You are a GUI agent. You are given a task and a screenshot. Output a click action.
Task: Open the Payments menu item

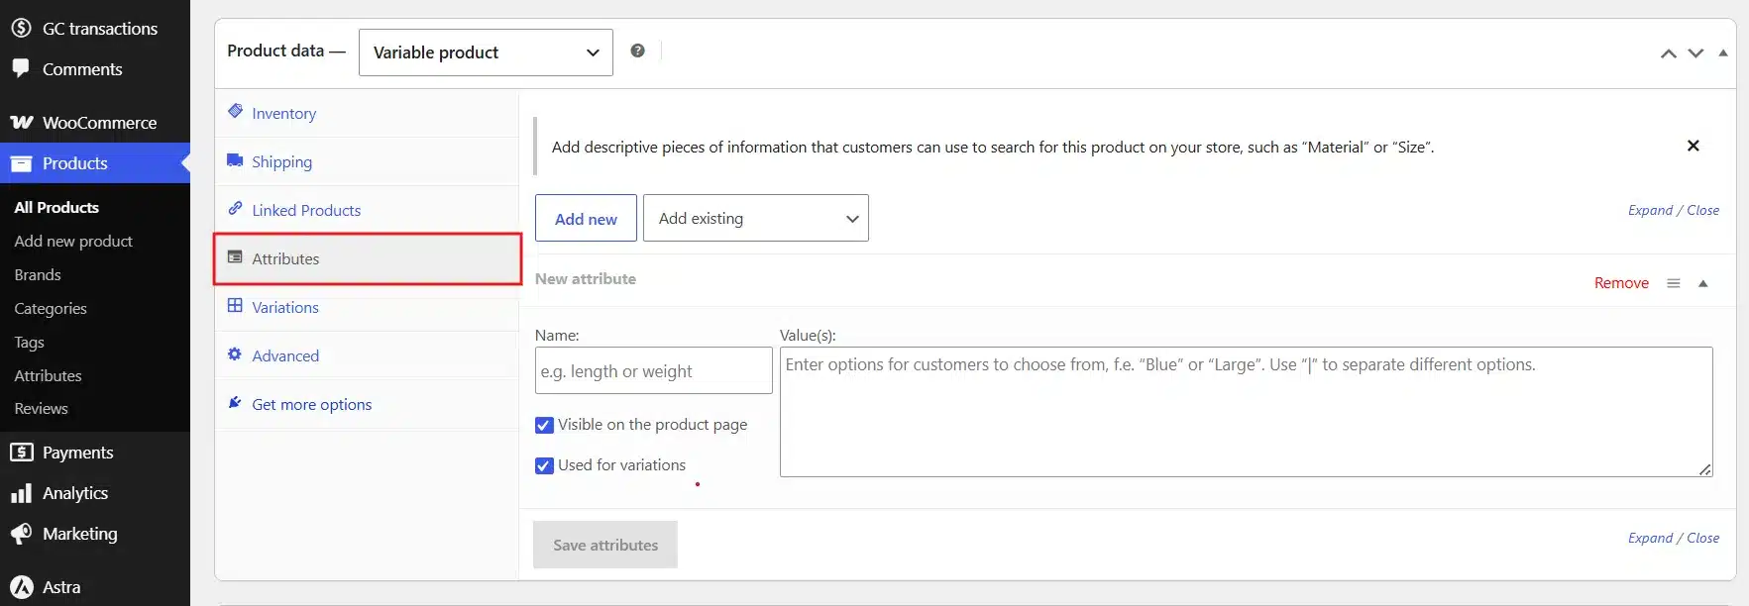tap(95, 453)
